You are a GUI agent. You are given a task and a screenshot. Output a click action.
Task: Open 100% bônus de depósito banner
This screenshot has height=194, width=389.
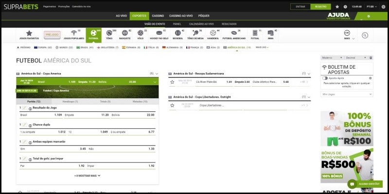pos(347,129)
